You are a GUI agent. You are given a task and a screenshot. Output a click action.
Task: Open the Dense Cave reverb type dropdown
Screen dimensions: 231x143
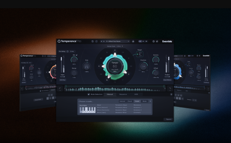pyautogui.click(x=115, y=46)
